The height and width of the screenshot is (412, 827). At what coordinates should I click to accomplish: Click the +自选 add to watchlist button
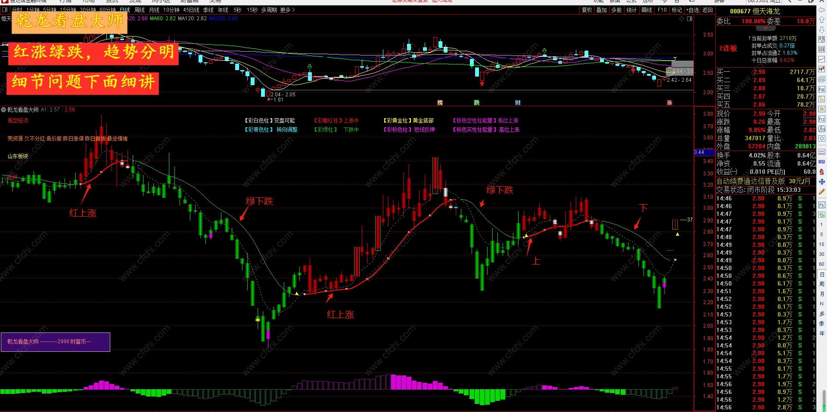[x=693, y=10]
